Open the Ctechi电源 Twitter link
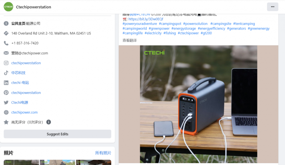The width and height of the screenshot is (285, 165). [20, 103]
